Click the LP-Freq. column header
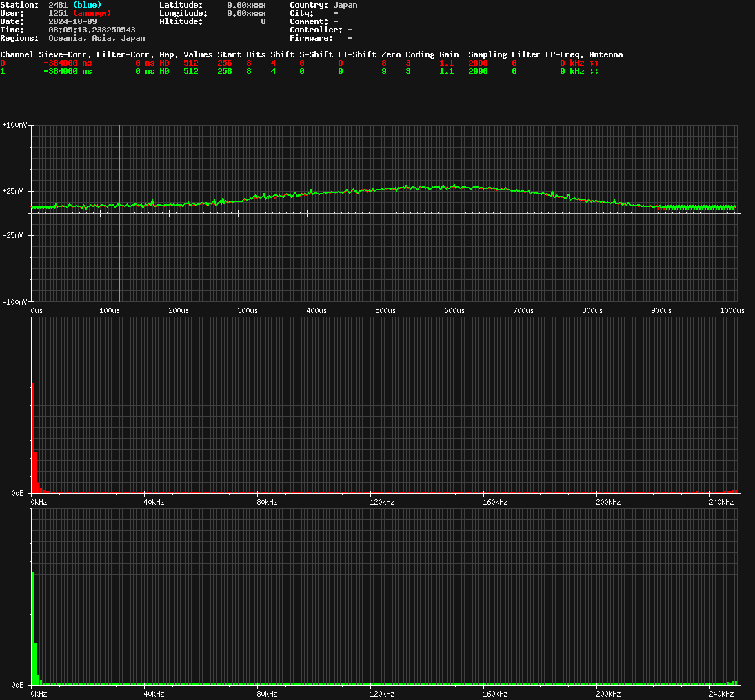Screen dimensions: 755x700 click(x=564, y=54)
